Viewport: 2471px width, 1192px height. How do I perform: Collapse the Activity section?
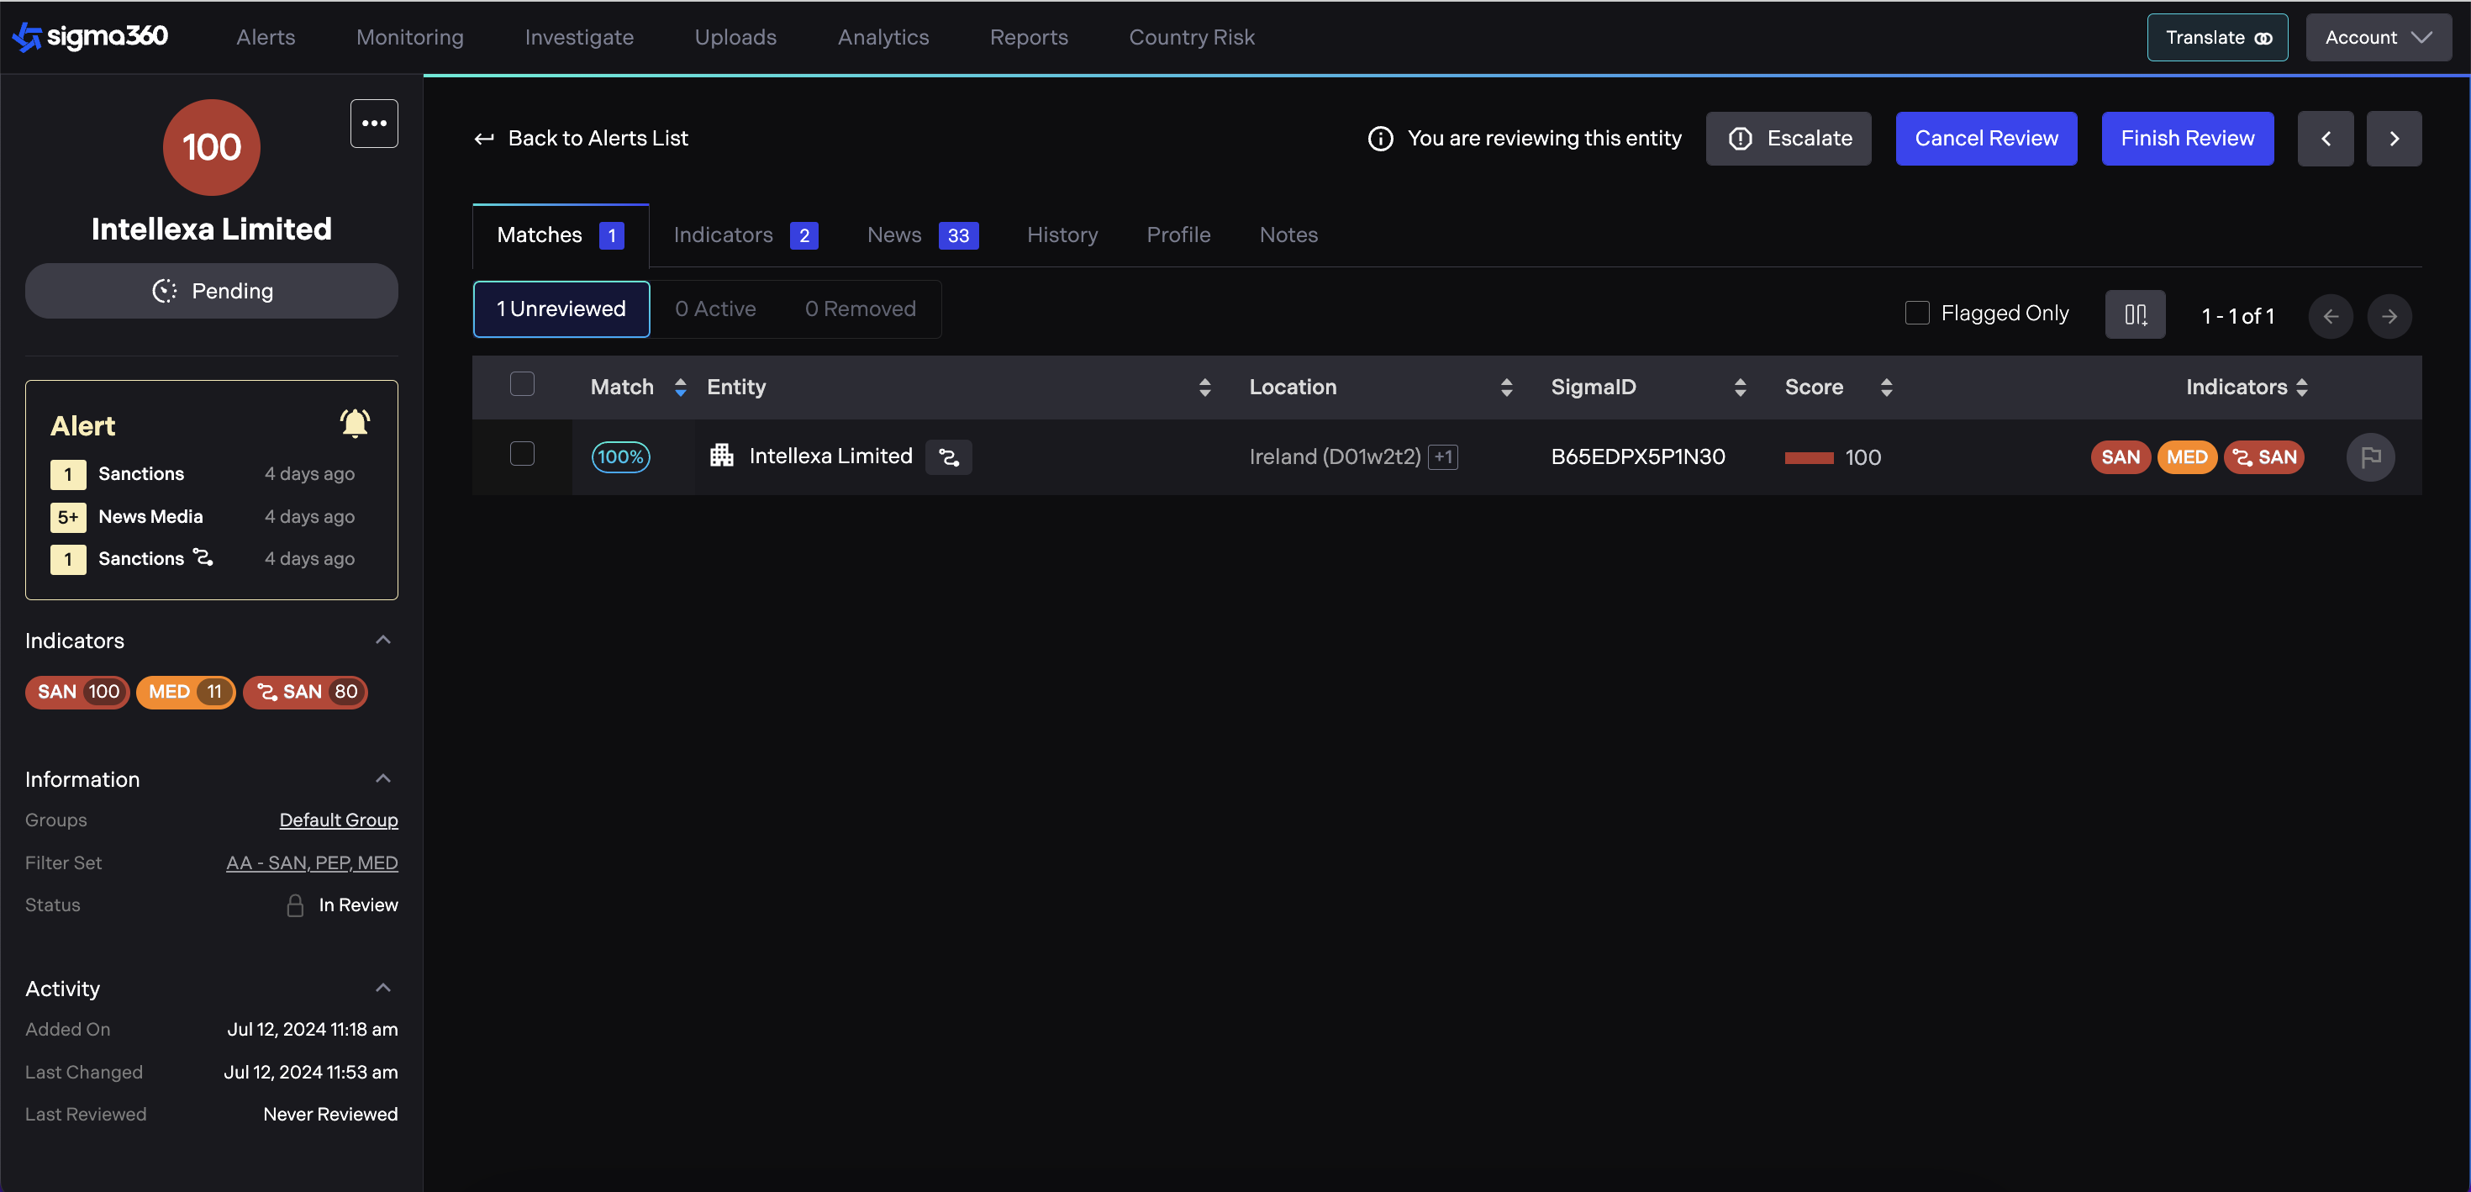[x=382, y=988]
